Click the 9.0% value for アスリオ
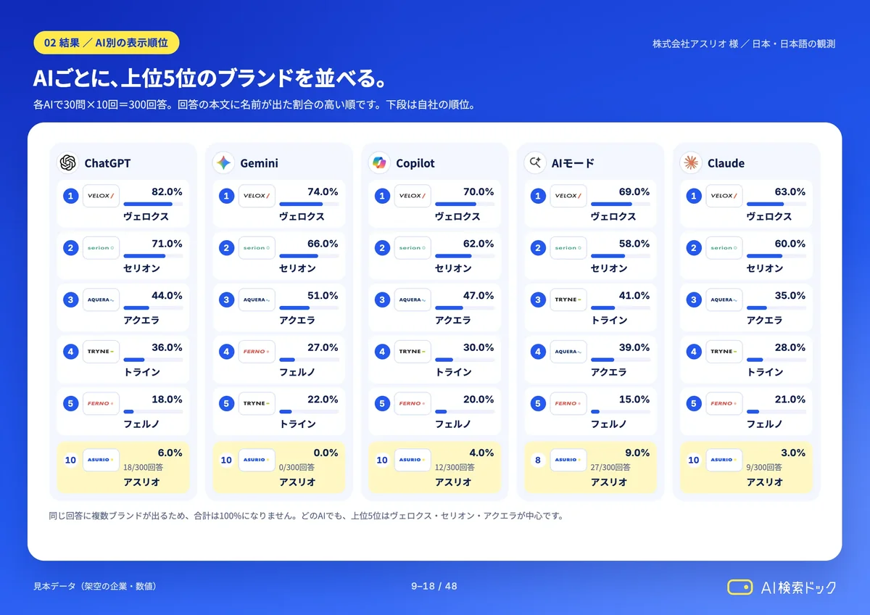870x615 pixels. (637, 453)
